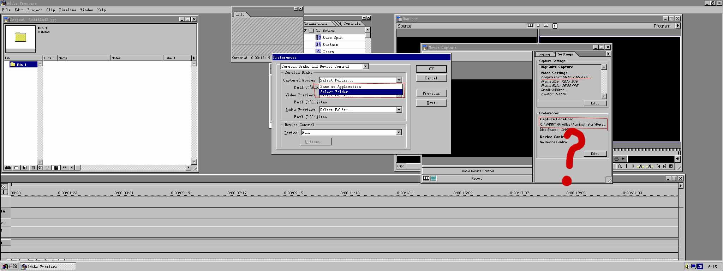Image resolution: width=723 pixels, height=271 pixels.
Task: Click Edit under Capture Preferences section
Action: (595, 154)
